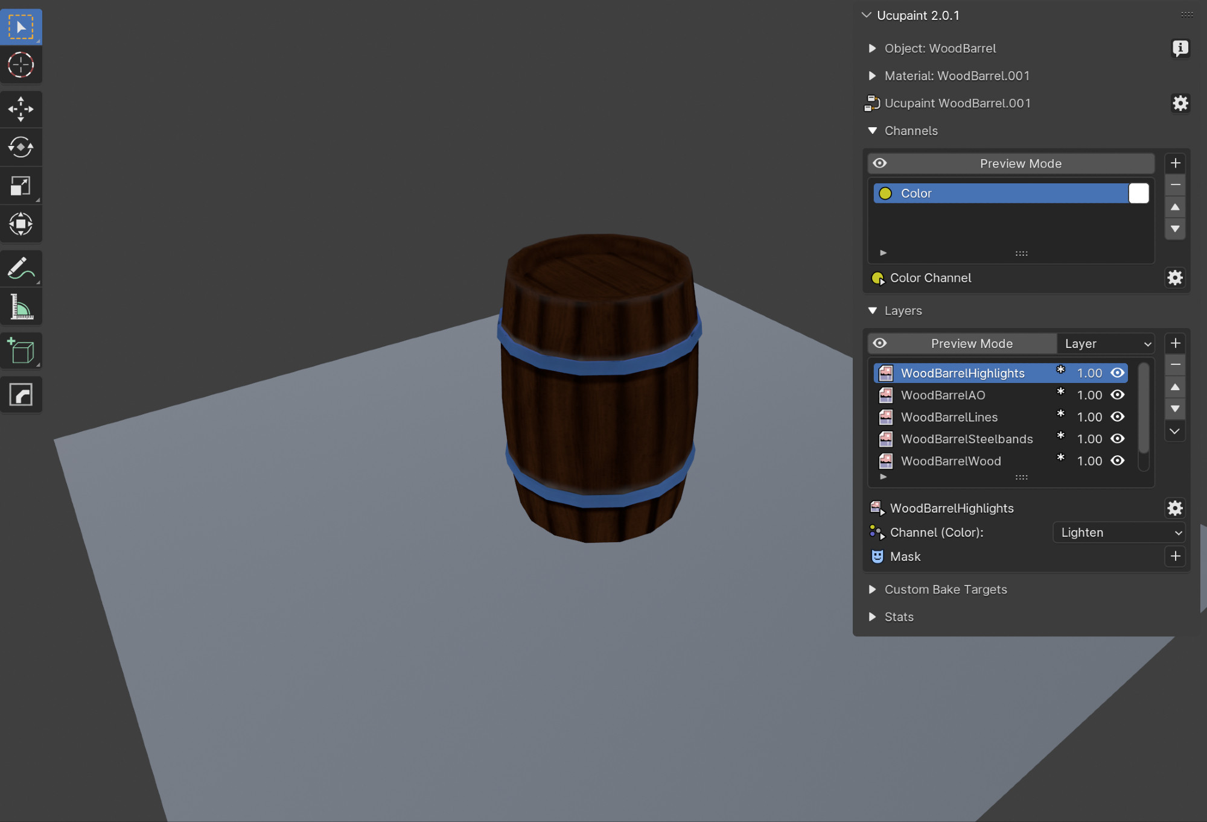Open the Lighten blend mode dropdown
Image resolution: width=1207 pixels, height=822 pixels.
click(x=1119, y=533)
